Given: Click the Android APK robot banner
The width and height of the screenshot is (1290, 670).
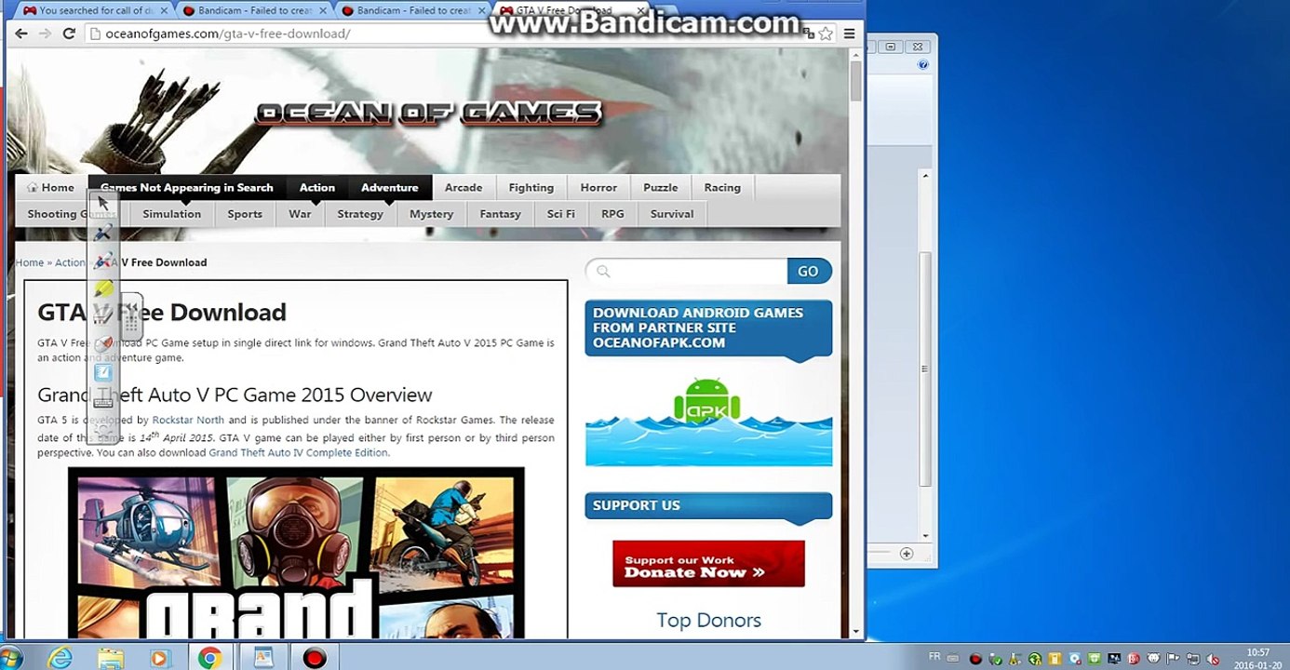Looking at the screenshot, I should click(x=708, y=421).
